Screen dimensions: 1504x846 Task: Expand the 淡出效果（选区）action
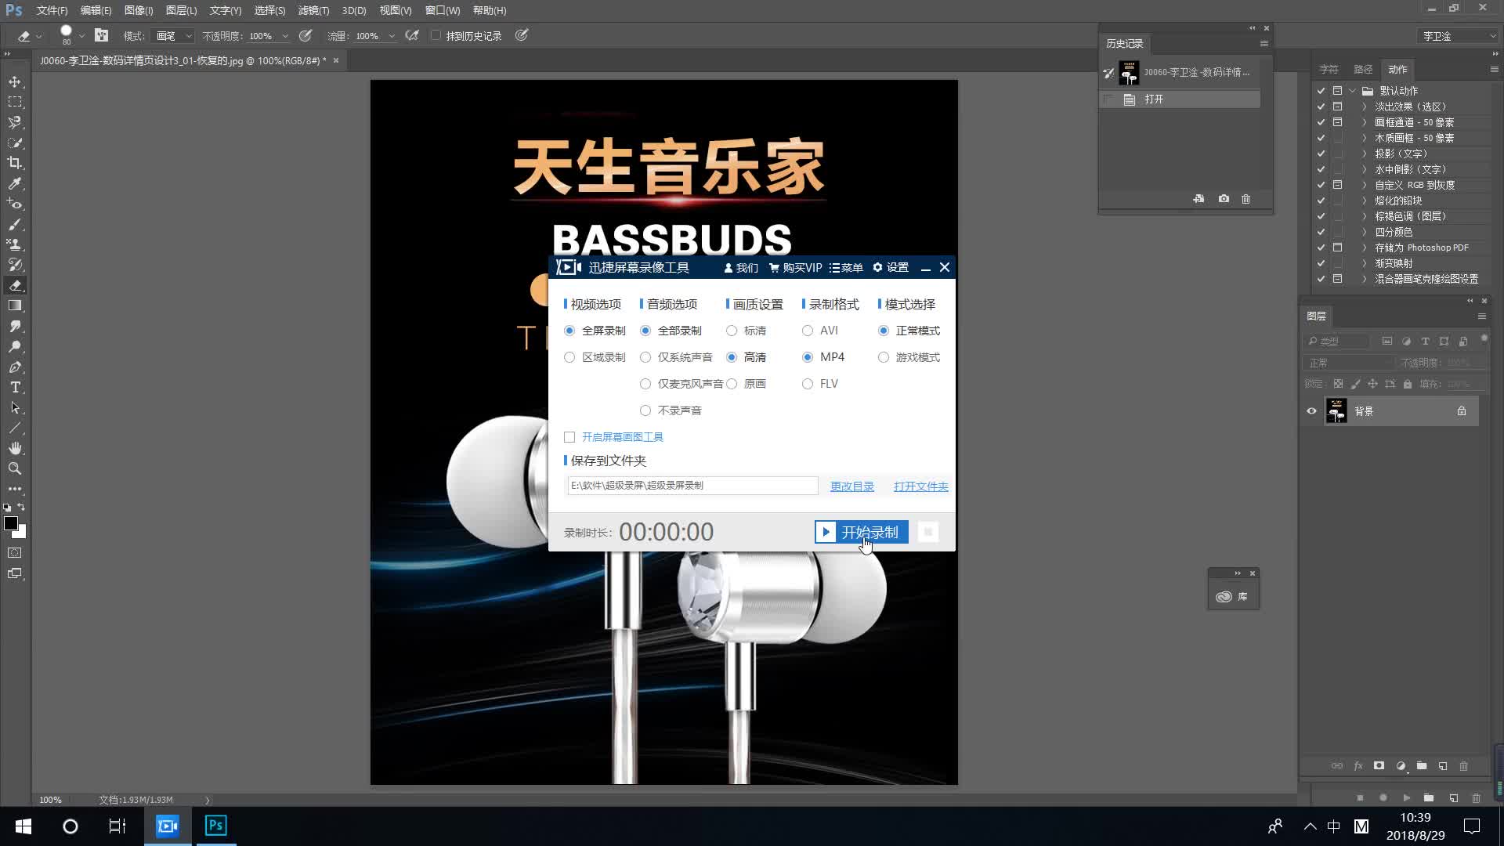pos(1365,107)
